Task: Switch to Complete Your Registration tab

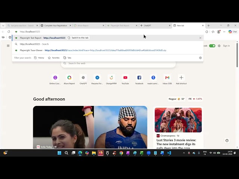Action: click(56, 26)
